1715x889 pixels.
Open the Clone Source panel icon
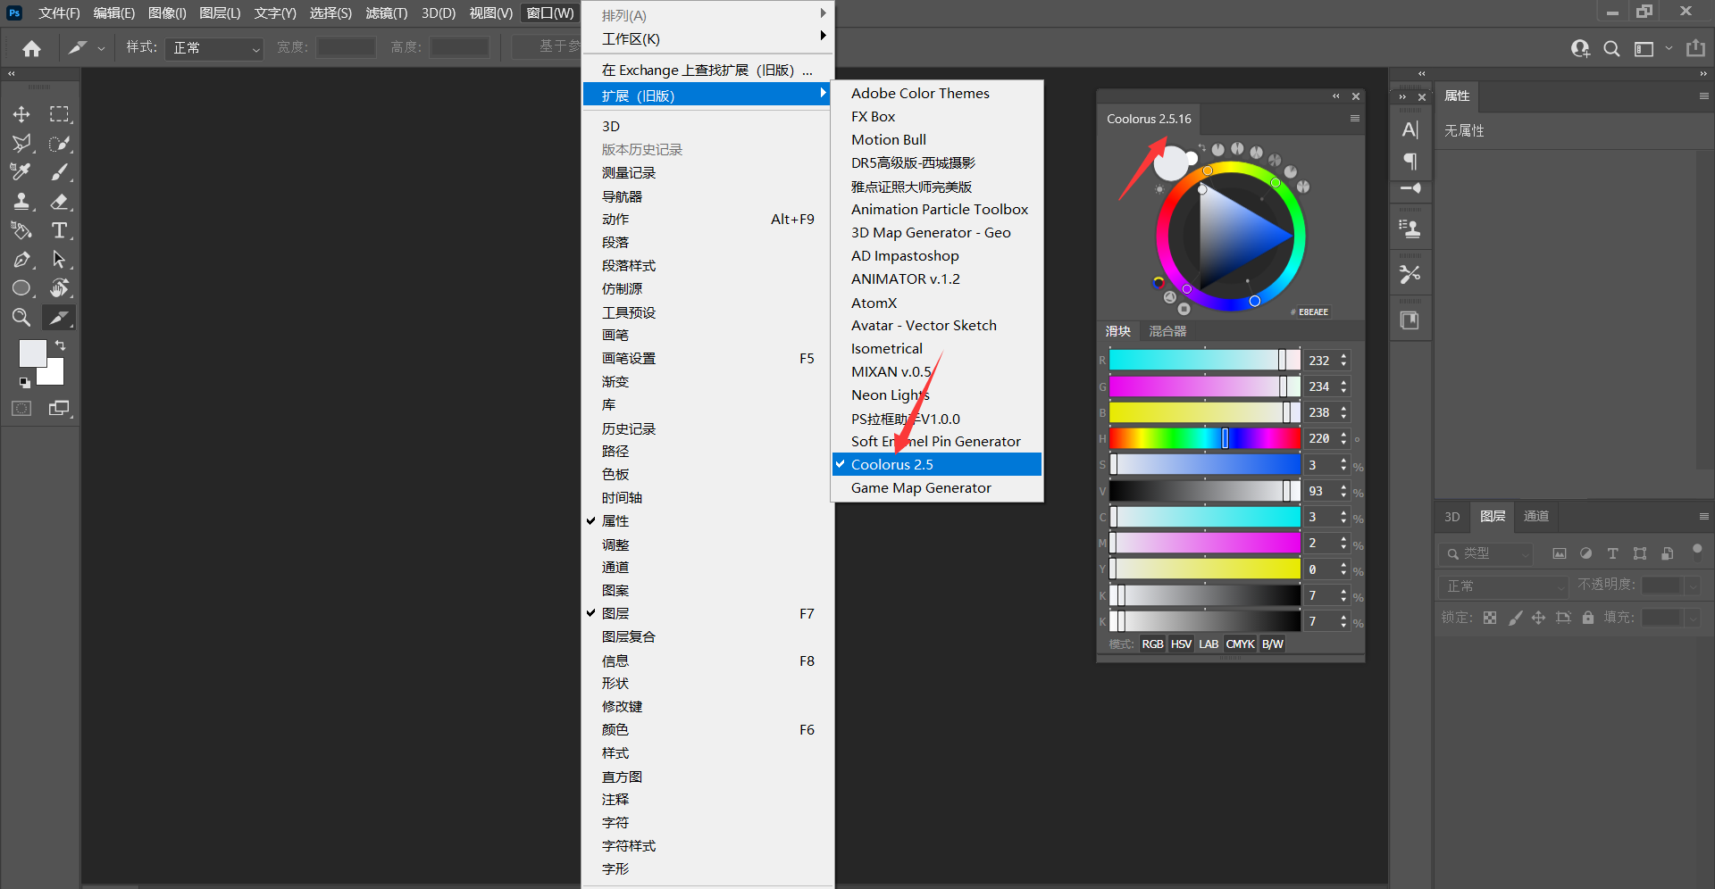[1410, 229]
